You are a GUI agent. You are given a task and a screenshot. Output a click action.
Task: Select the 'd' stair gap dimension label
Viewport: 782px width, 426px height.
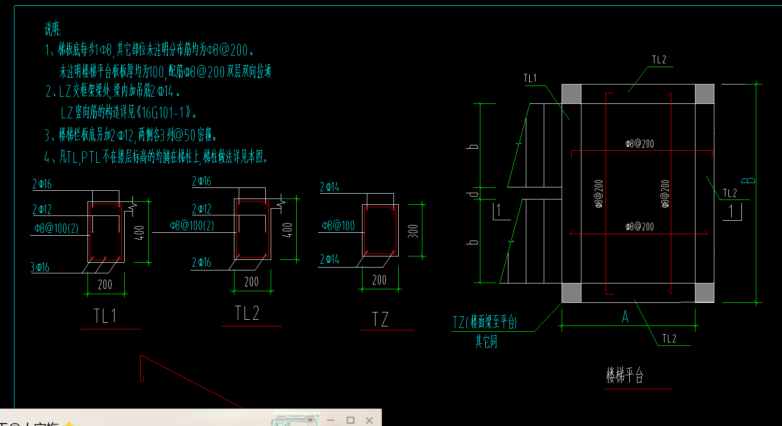click(x=473, y=194)
